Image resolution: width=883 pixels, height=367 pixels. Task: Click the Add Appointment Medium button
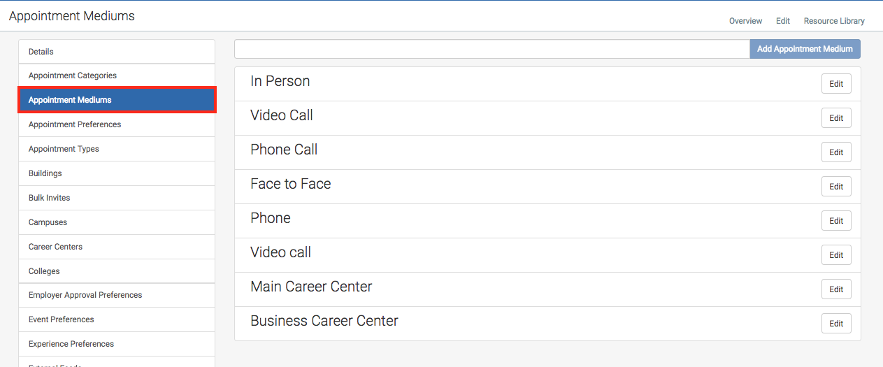(805, 49)
